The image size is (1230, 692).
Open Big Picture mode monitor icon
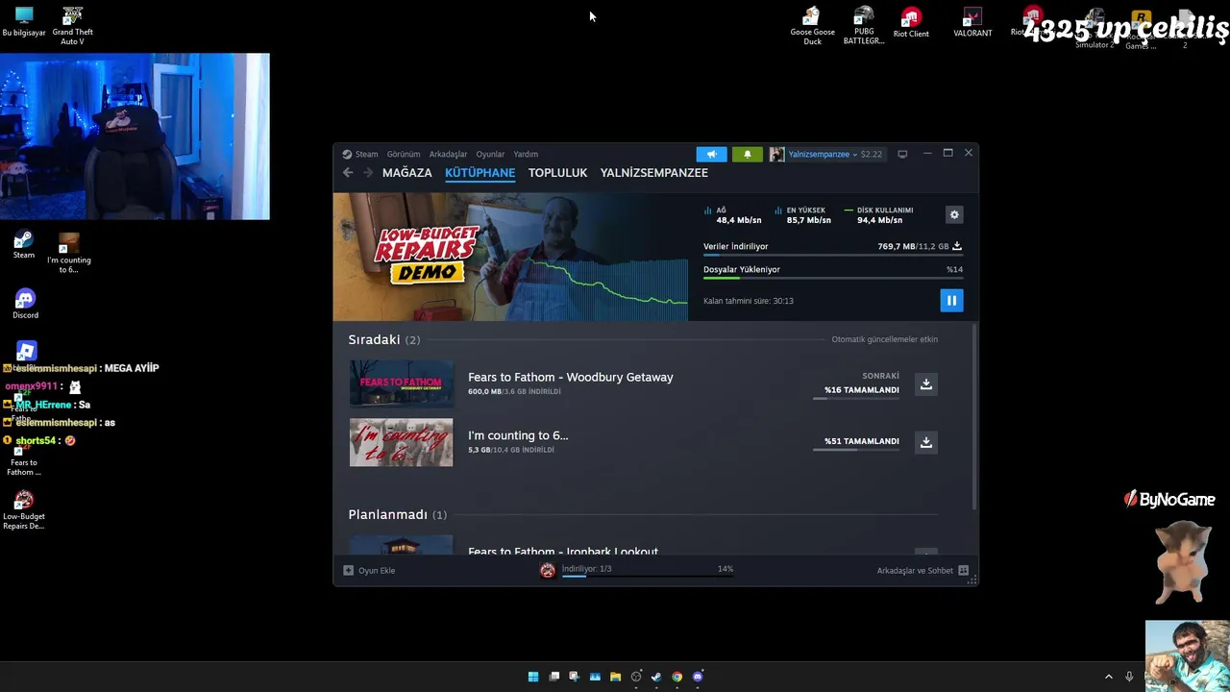[902, 154]
